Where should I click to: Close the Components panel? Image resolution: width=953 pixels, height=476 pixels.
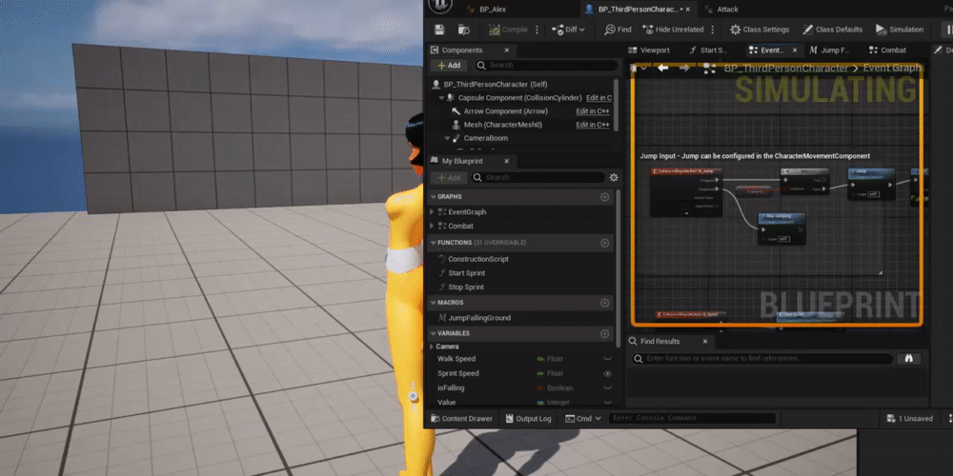pyautogui.click(x=506, y=50)
